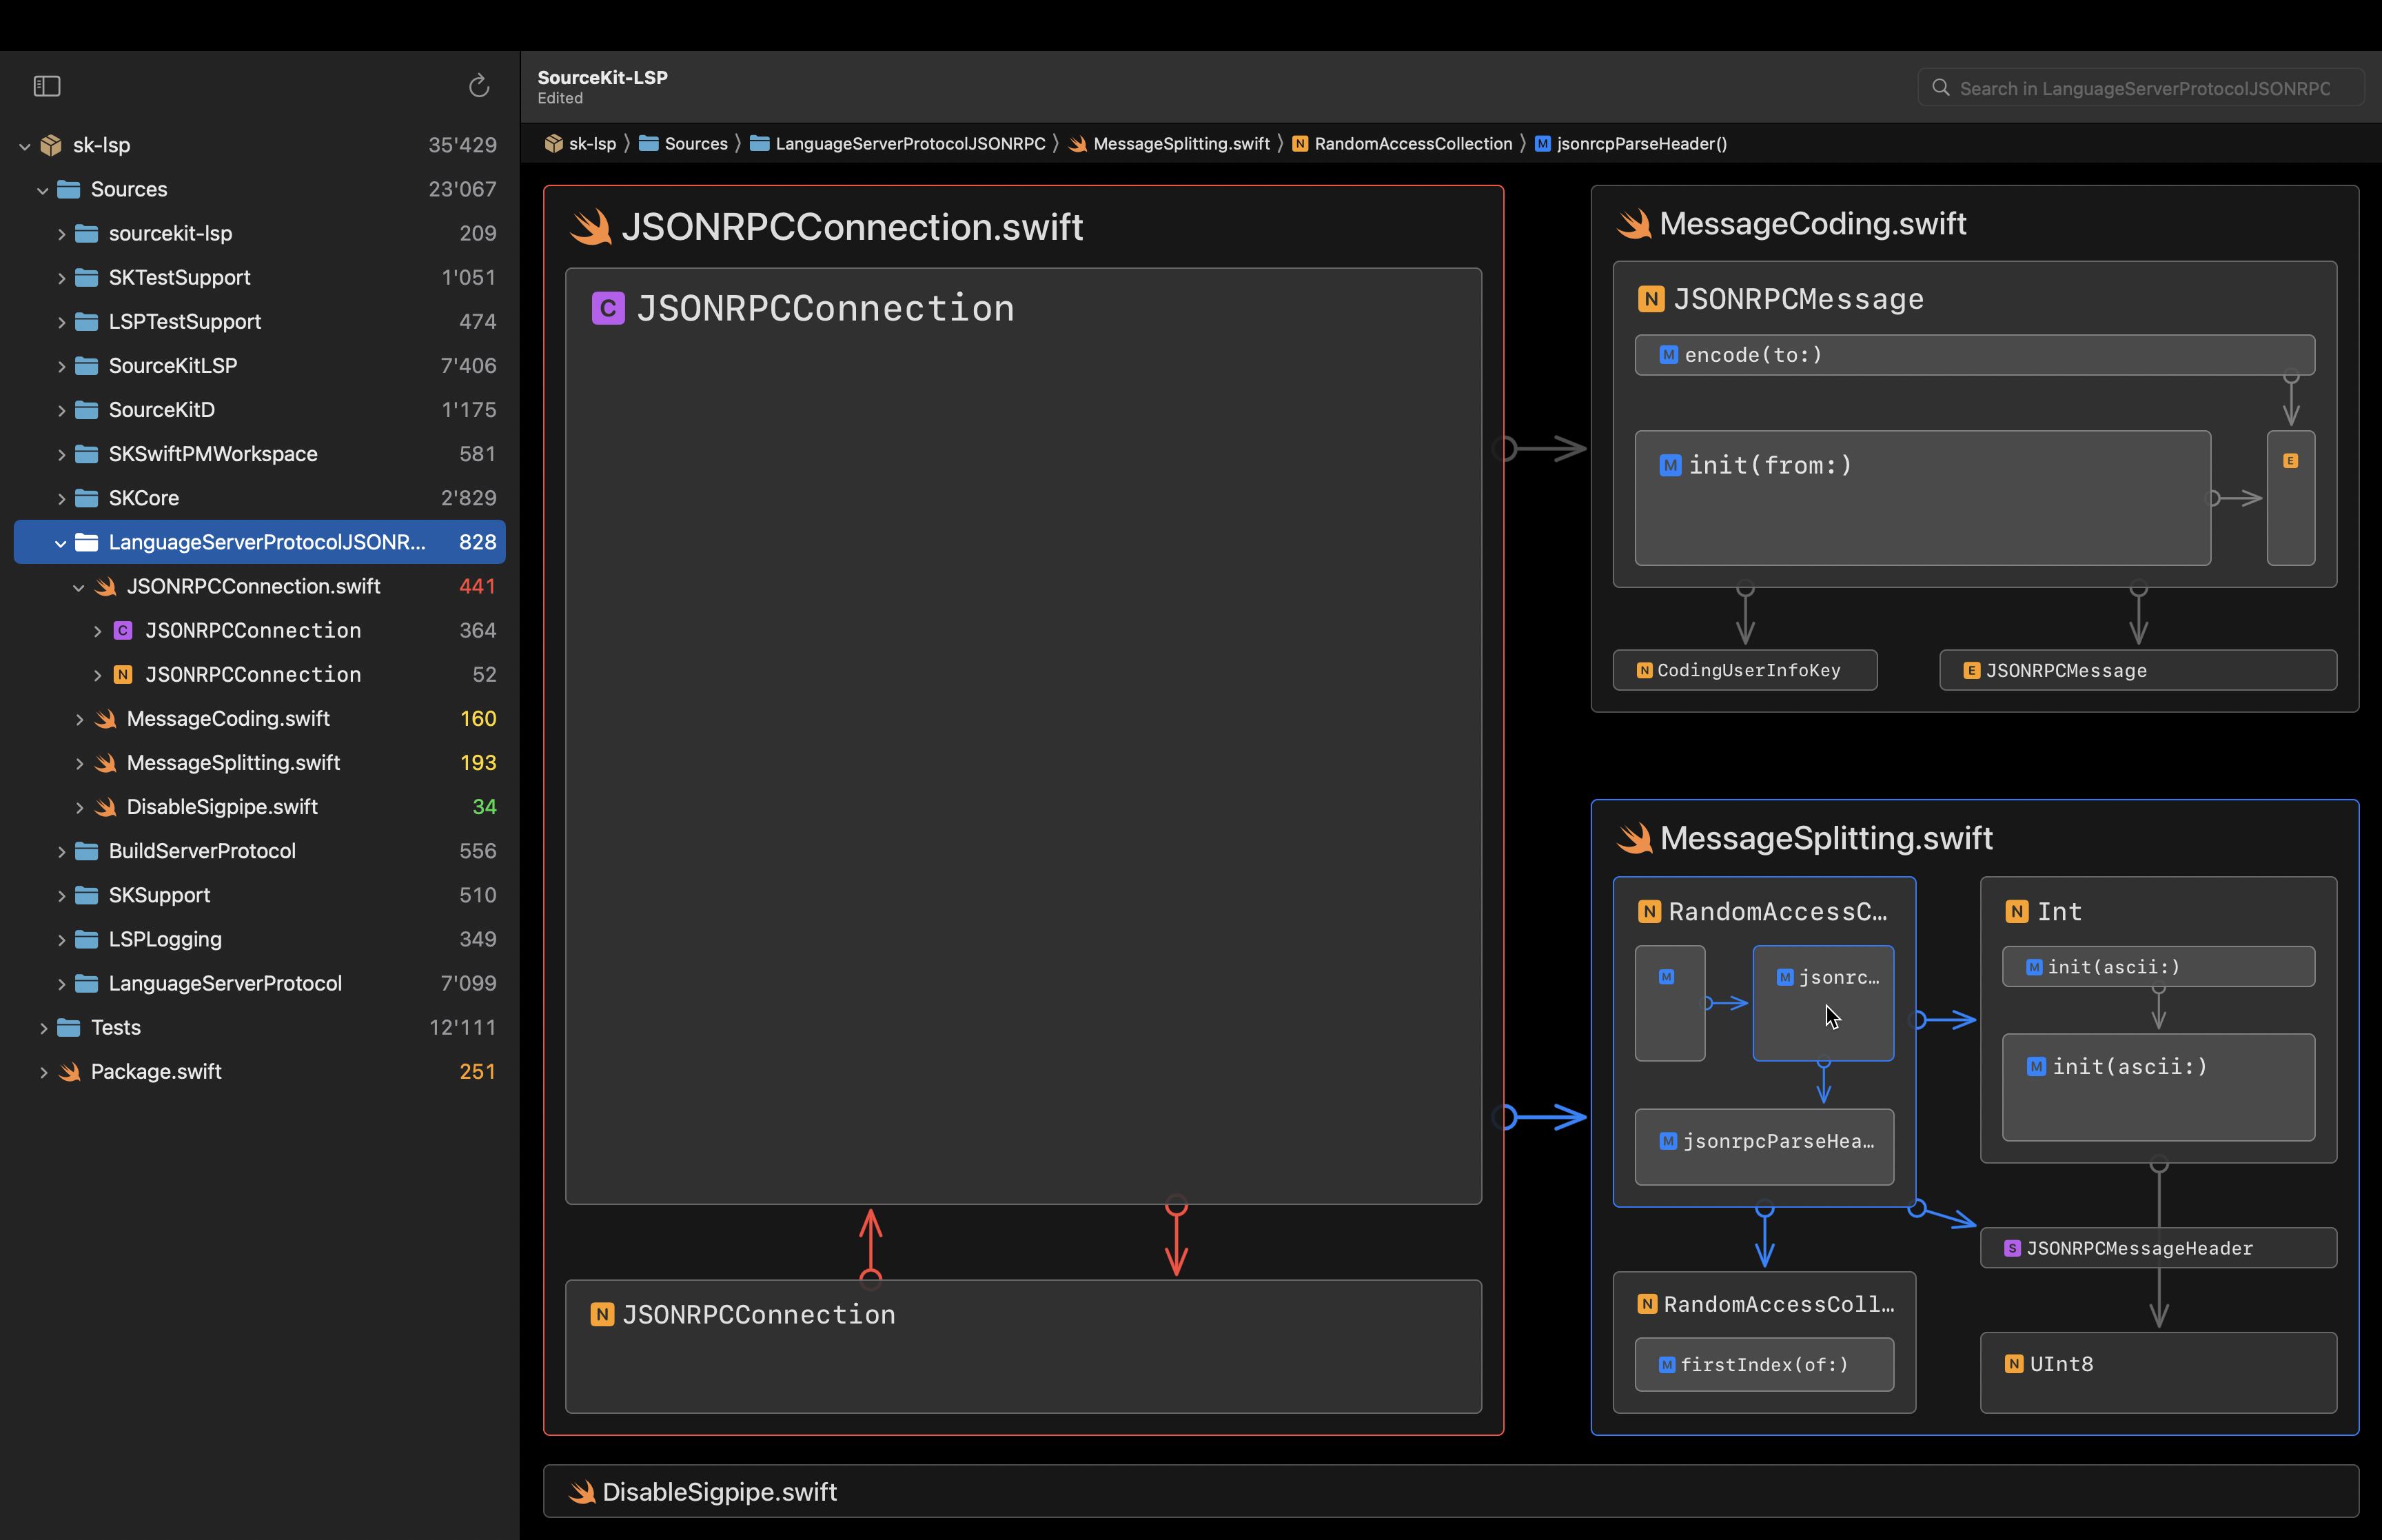Expand the Tests folder chevron
Image resolution: width=2382 pixels, height=1540 pixels.
43,1028
